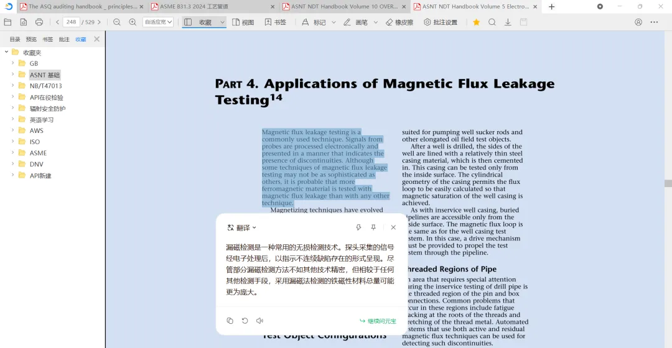Open search with the magnifier icon
This screenshot has height=348, width=672.
(x=492, y=22)
